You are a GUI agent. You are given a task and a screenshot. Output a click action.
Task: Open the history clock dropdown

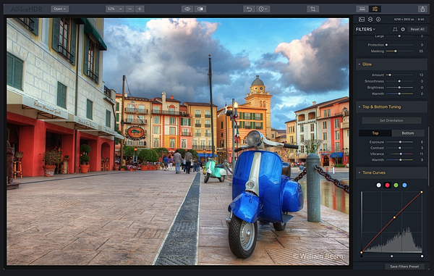(x=263, y=9)
